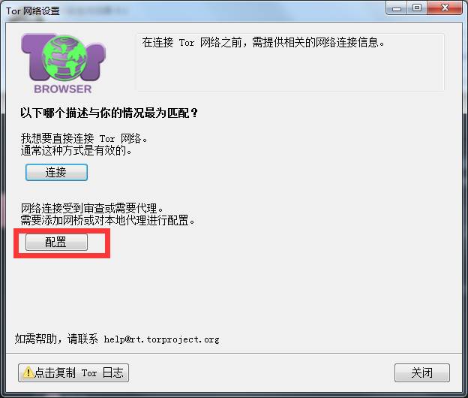Click the BROWSER text under the logo
This screenshot has width=468, height=398.
click(x=63, y=89)
